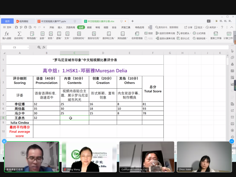Collapse the ribbon with the chevron arrow
This screenshot has width=236, height=177.
232,28
